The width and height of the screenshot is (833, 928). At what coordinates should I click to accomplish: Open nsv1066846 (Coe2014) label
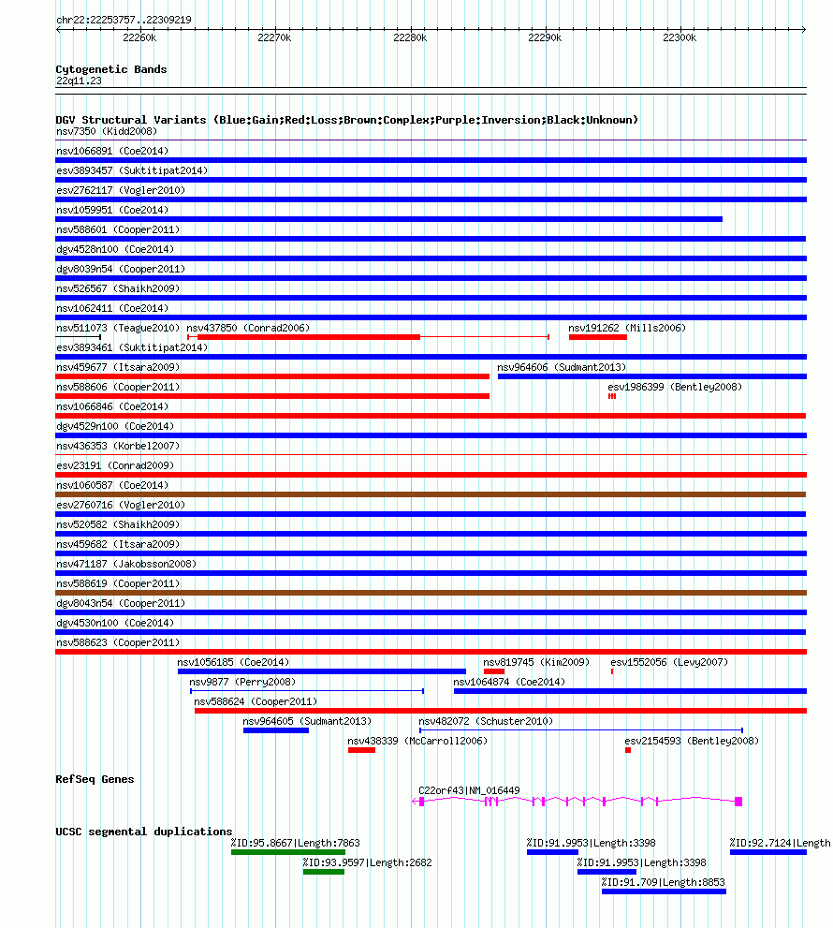click(112, 406)
